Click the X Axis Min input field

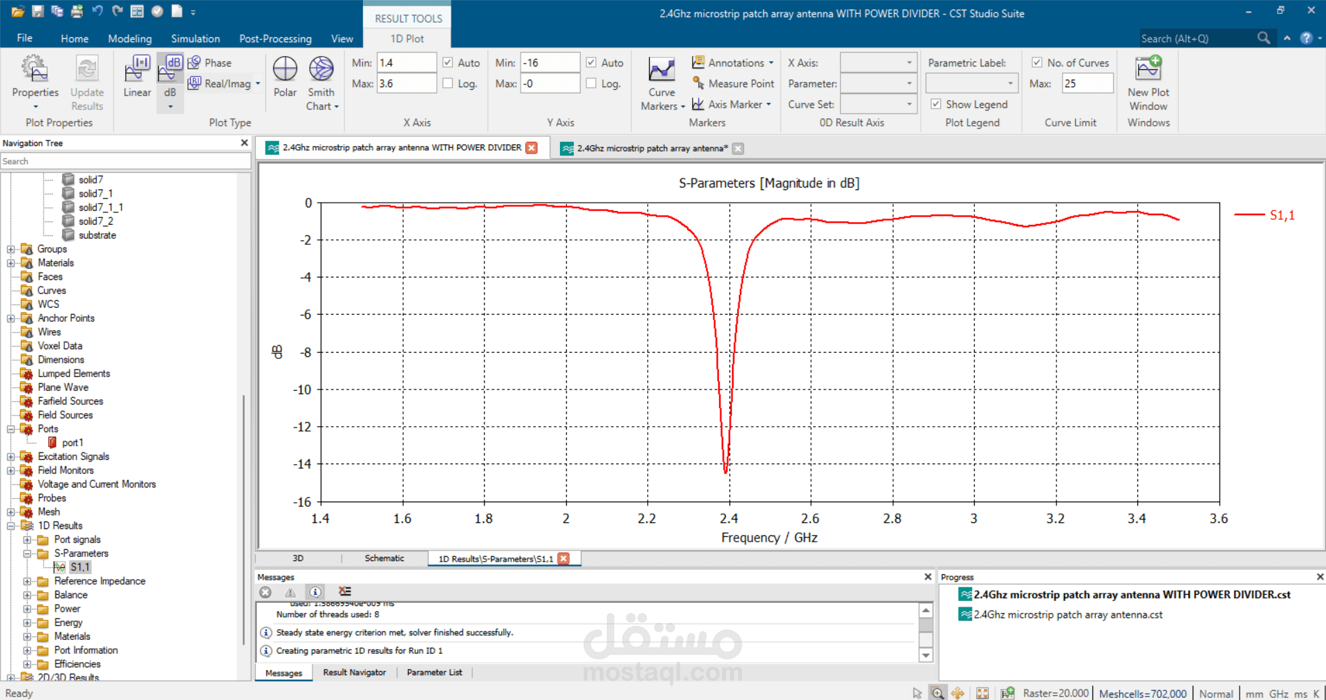pyautogui.click(x=407, y=62)
